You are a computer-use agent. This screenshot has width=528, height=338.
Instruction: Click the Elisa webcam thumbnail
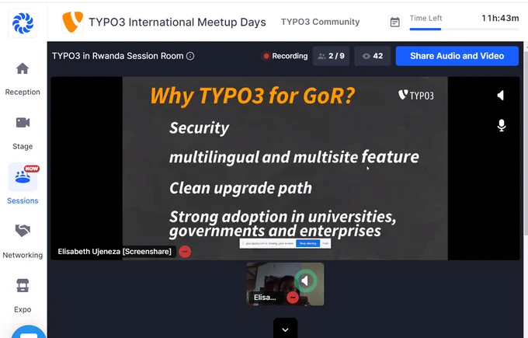click(285, 284)
